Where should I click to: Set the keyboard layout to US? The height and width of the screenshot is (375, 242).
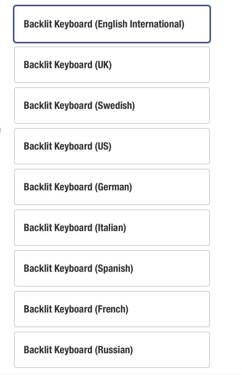click(x=112, y=146)
